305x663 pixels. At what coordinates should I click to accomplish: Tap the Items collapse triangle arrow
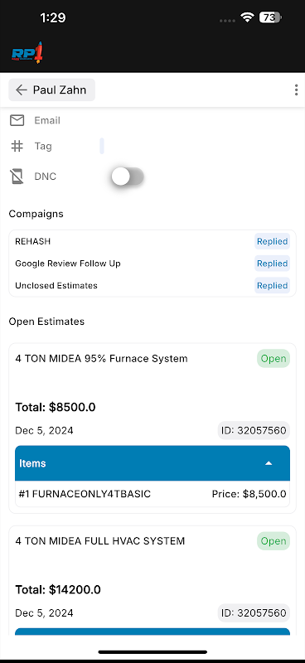269,463
